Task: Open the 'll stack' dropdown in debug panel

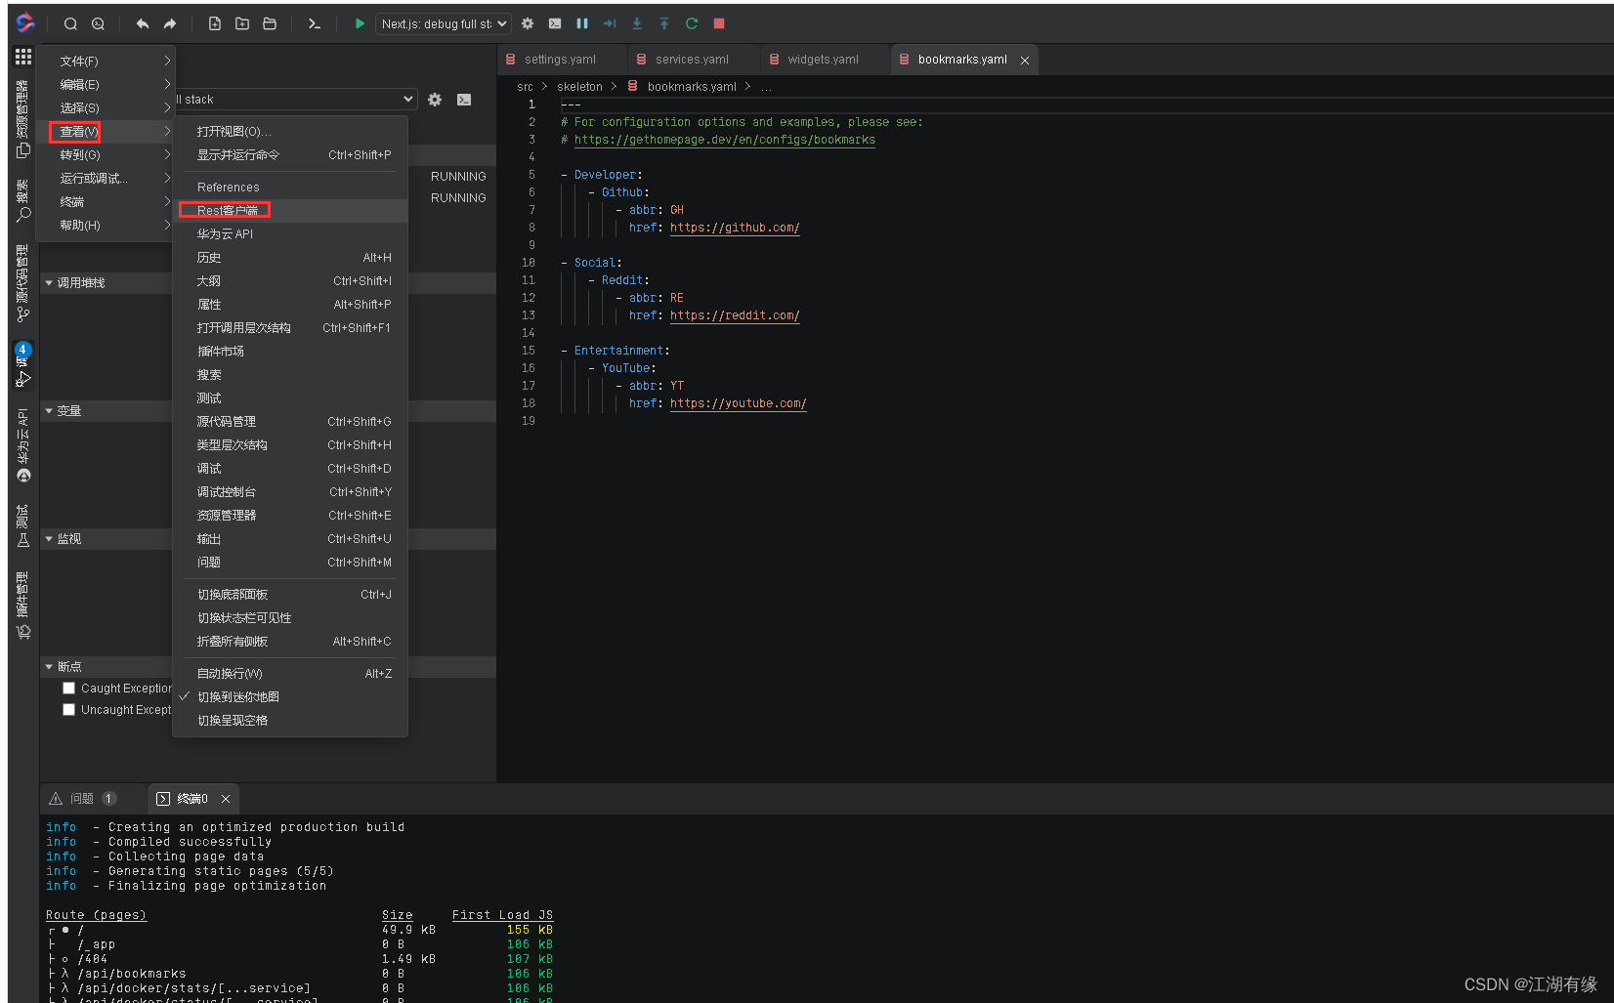Action: [295, 99]
